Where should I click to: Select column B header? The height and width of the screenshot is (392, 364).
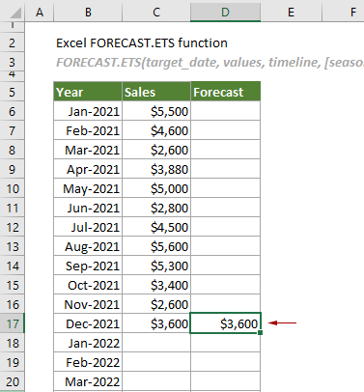pos(88,13)
